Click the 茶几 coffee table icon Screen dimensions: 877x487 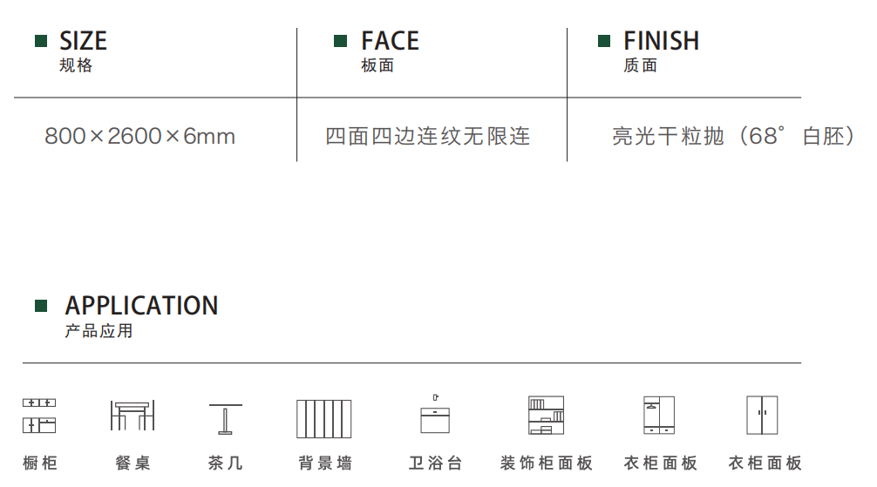pyautogui.click(x=226, y=419)
